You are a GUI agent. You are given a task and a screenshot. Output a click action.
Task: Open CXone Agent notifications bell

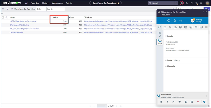[175, 21]
